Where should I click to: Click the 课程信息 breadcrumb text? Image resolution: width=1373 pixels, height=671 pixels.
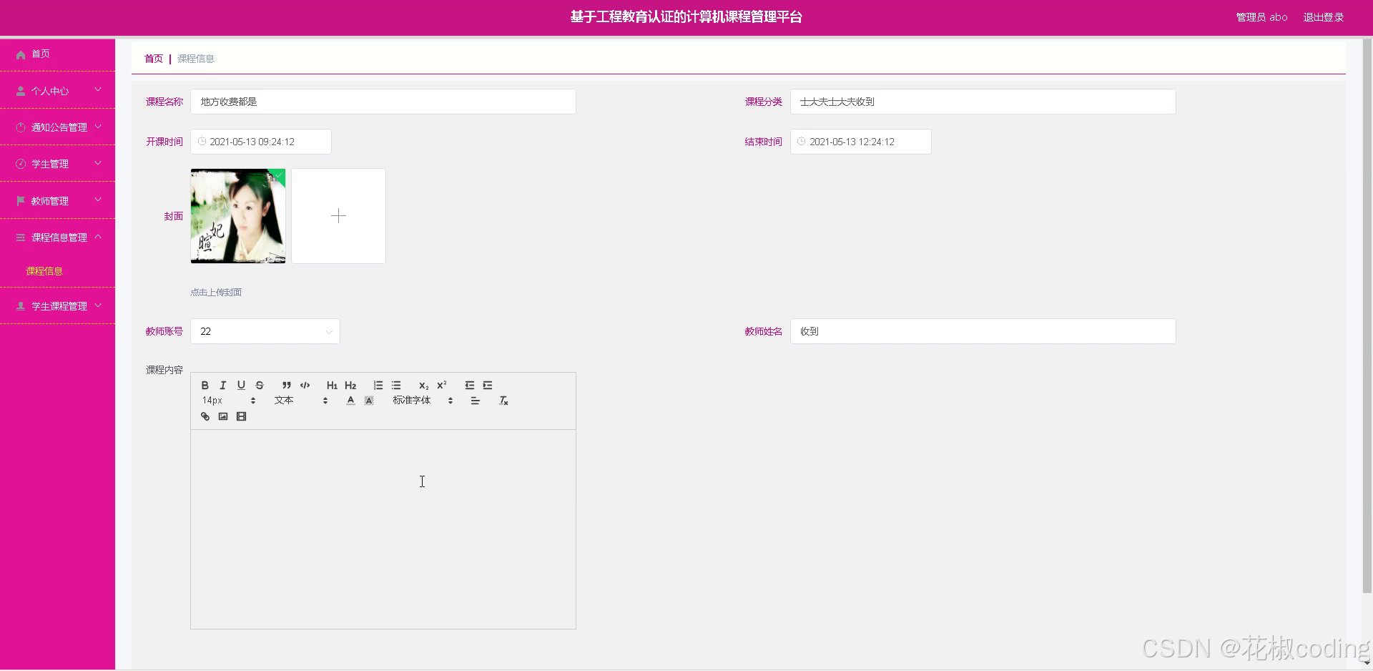(196, 59)
